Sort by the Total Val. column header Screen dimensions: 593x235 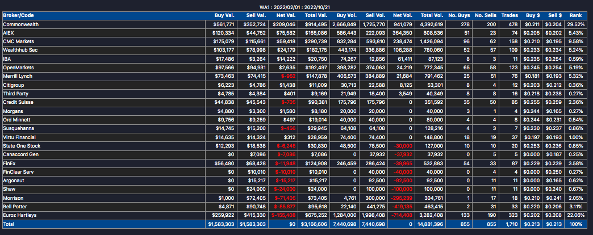(x=316, y=15)
